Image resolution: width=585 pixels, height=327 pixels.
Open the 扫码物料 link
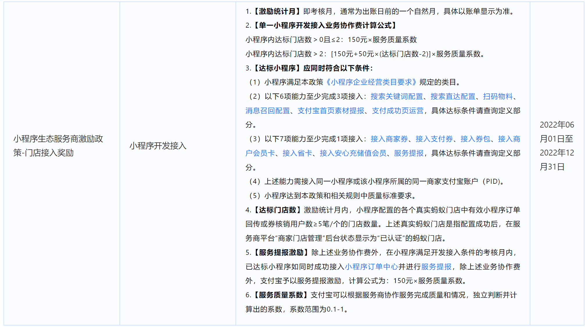498,96
